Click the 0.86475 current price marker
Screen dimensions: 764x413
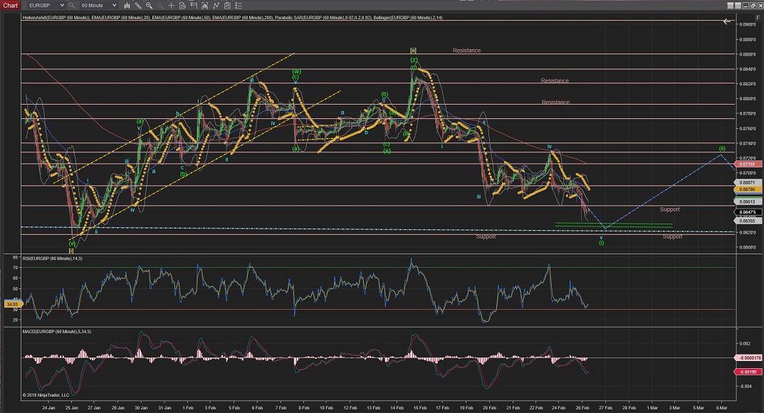tap(748, 212)
